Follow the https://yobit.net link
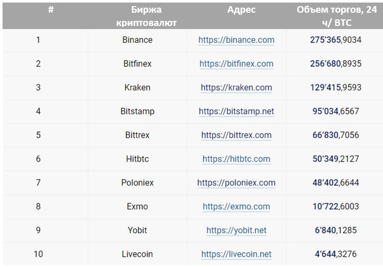The image size is (383, 267). pyautogui.click(x=236, y=230)
